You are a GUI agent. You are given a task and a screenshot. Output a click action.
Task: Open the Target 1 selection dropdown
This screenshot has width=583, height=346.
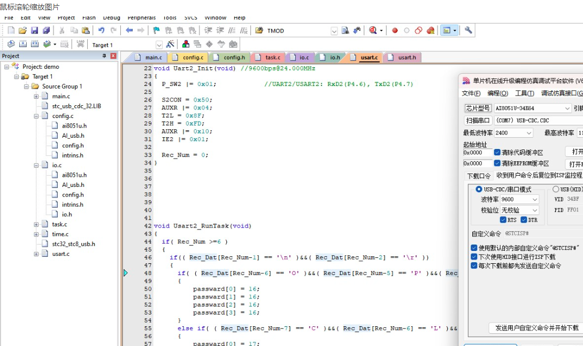[159, 45]
